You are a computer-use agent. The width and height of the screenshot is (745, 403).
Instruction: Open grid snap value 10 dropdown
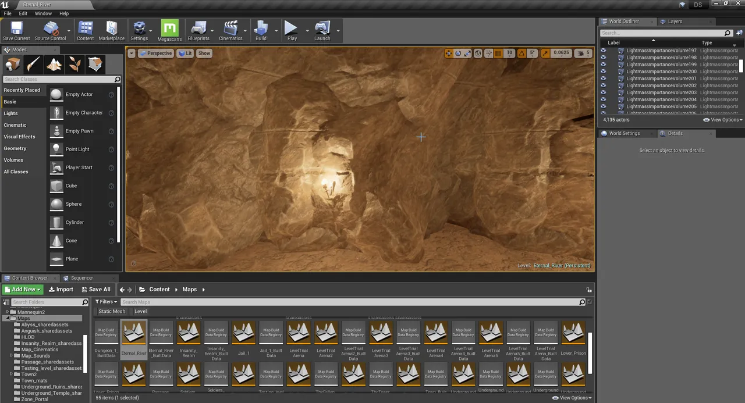(x=509, y=53)
